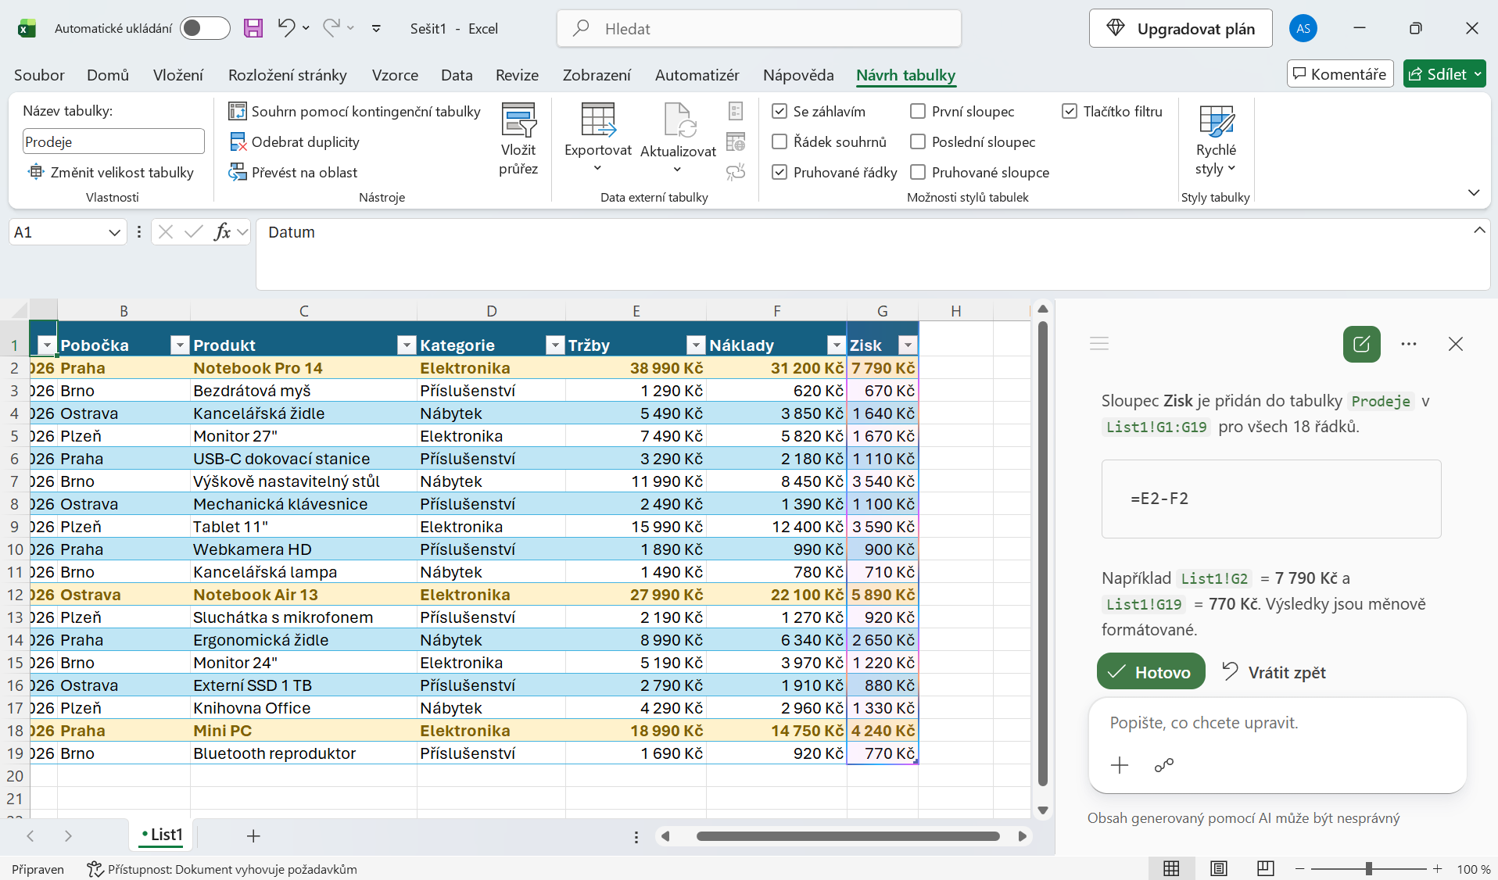Click Upgradovat plán button
The height and width of the screenshot is (880, 1498).
click(1181, 29)
